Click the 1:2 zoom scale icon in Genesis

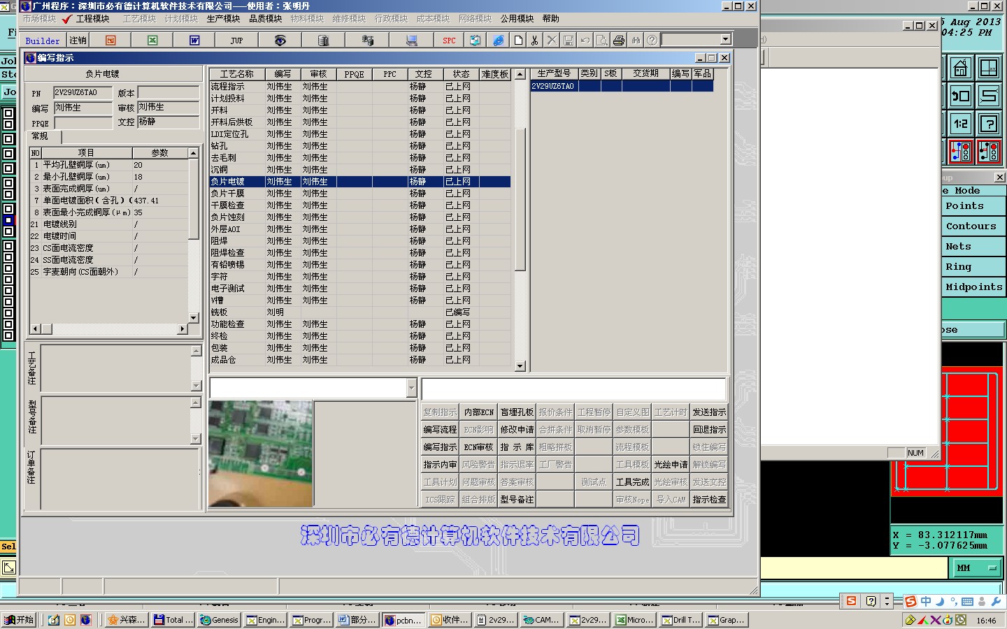961,124
